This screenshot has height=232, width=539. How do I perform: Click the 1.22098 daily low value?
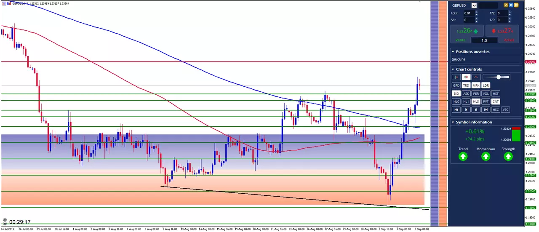point(506,140)
